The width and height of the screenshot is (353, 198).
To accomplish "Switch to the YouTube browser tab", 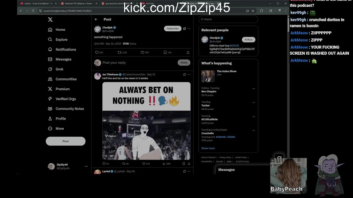I will [160, 4].
